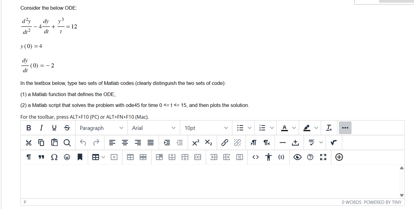Paste from clipboard icon
Viewport: 414px width, 209px height.
(54, 143)
